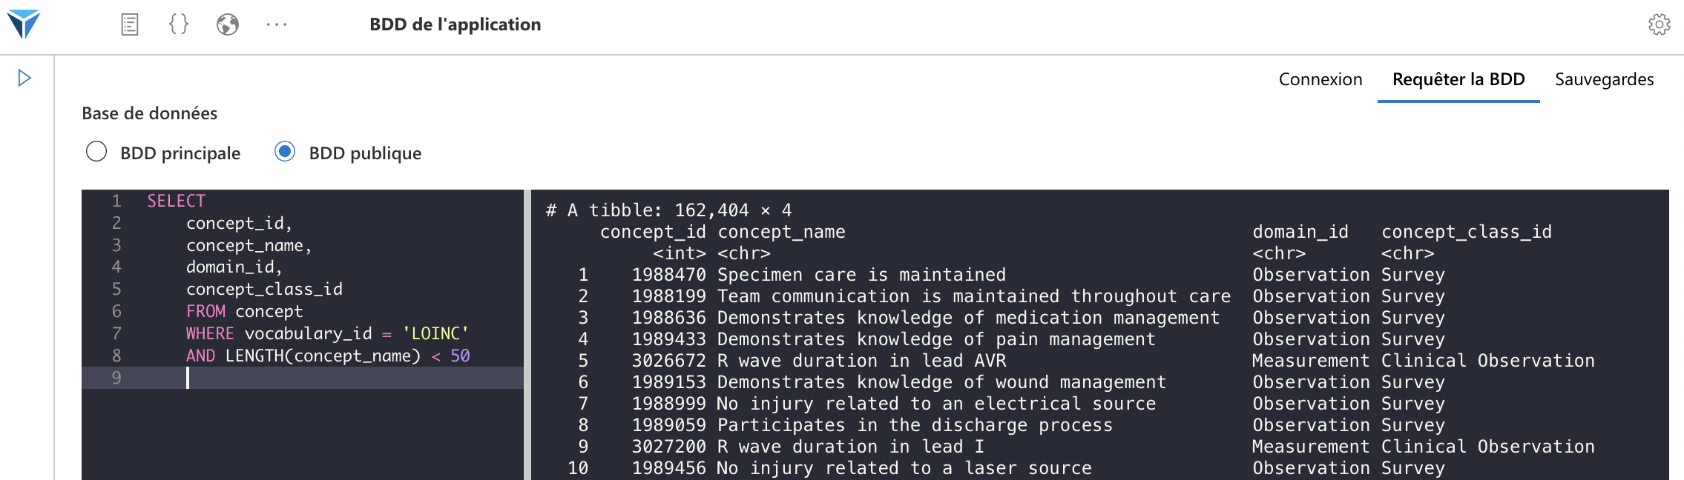Image resolution: width=1684 pixels, height=480 pixels.
Task: Click the curly braces code icon
Action: pos(179,24)
